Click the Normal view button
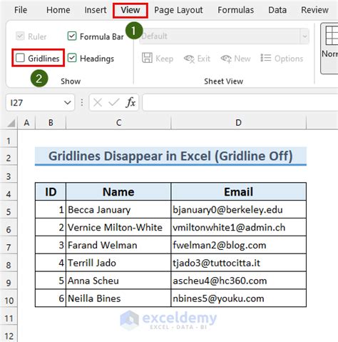Screen dimensions: 338x342 pyautogui.click(x=330, y=48)
